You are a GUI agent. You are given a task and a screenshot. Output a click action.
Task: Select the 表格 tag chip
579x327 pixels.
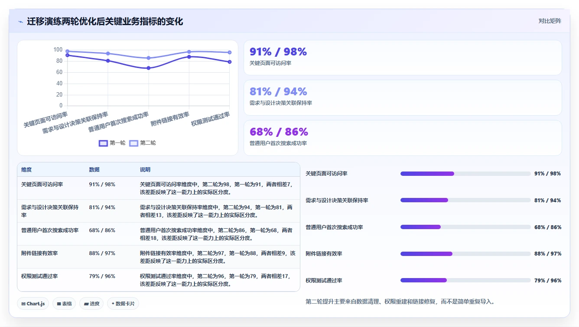click(x=64, y=304)
